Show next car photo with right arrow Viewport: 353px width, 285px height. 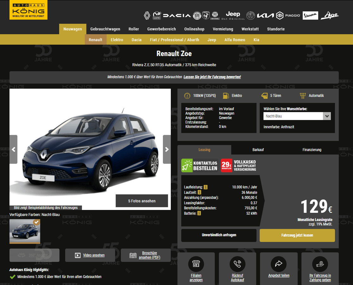pos(167,149)
